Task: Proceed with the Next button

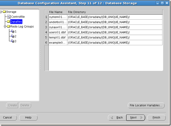Action: pos(136,117)
